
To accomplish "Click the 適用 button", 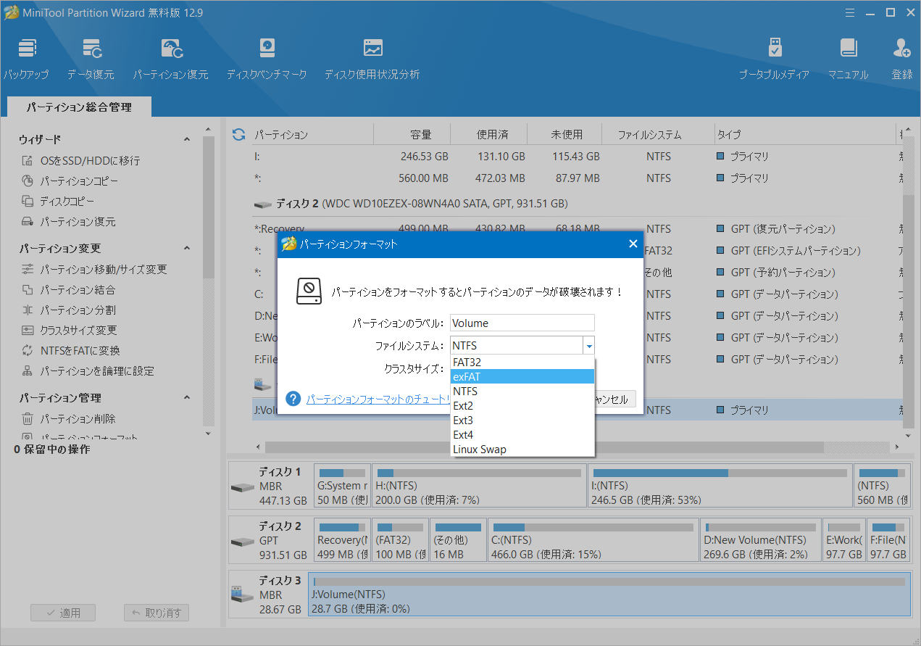I will point(63,613).
